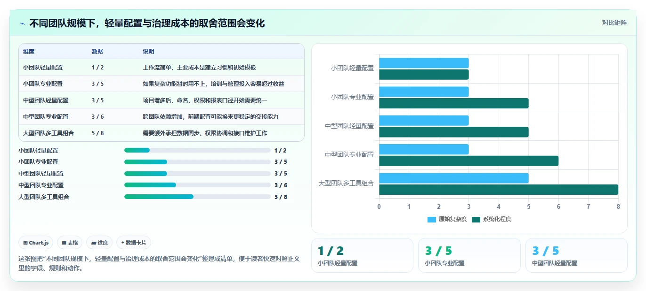Click the dark green chart bar for 大型团队多工具组合

click(x=499, y=190)
